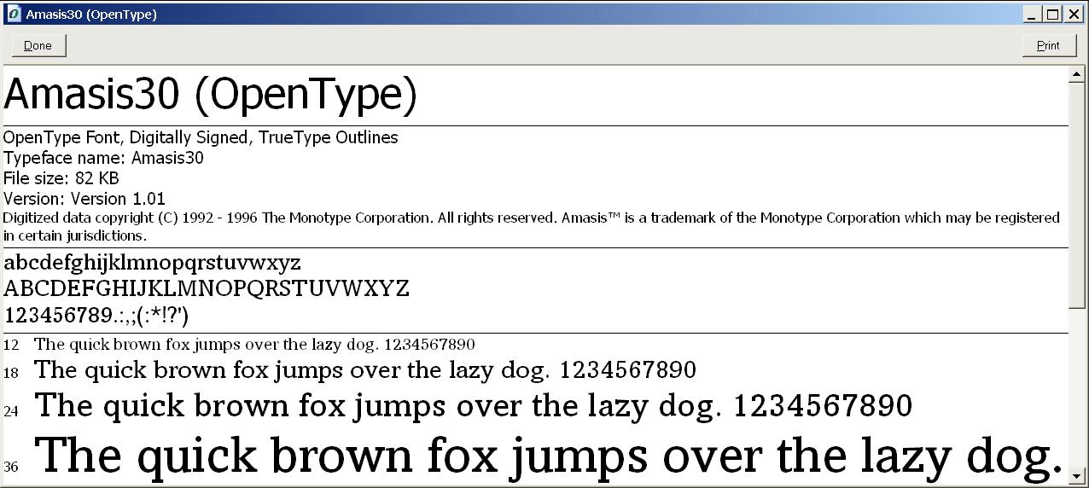Maximize the Amasis30 font window
Screen dimensions: 1089x488
click(x=1051, y=15)
